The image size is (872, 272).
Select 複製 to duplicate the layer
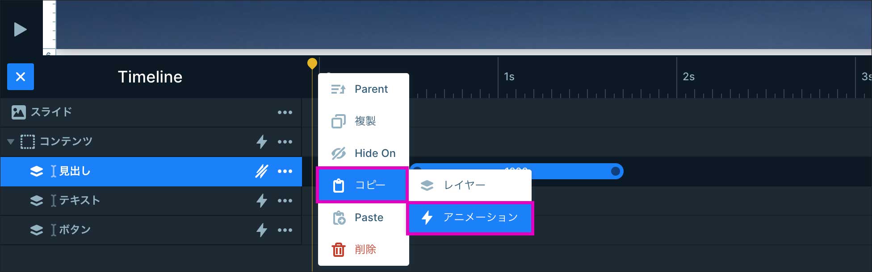[363, 121]
